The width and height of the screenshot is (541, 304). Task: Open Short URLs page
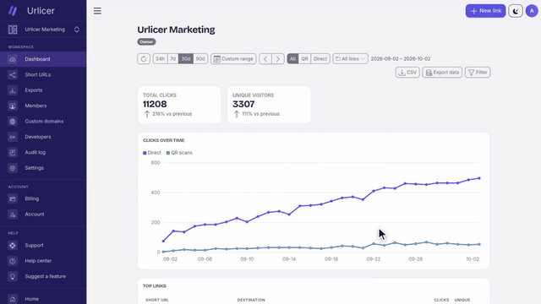43,75
